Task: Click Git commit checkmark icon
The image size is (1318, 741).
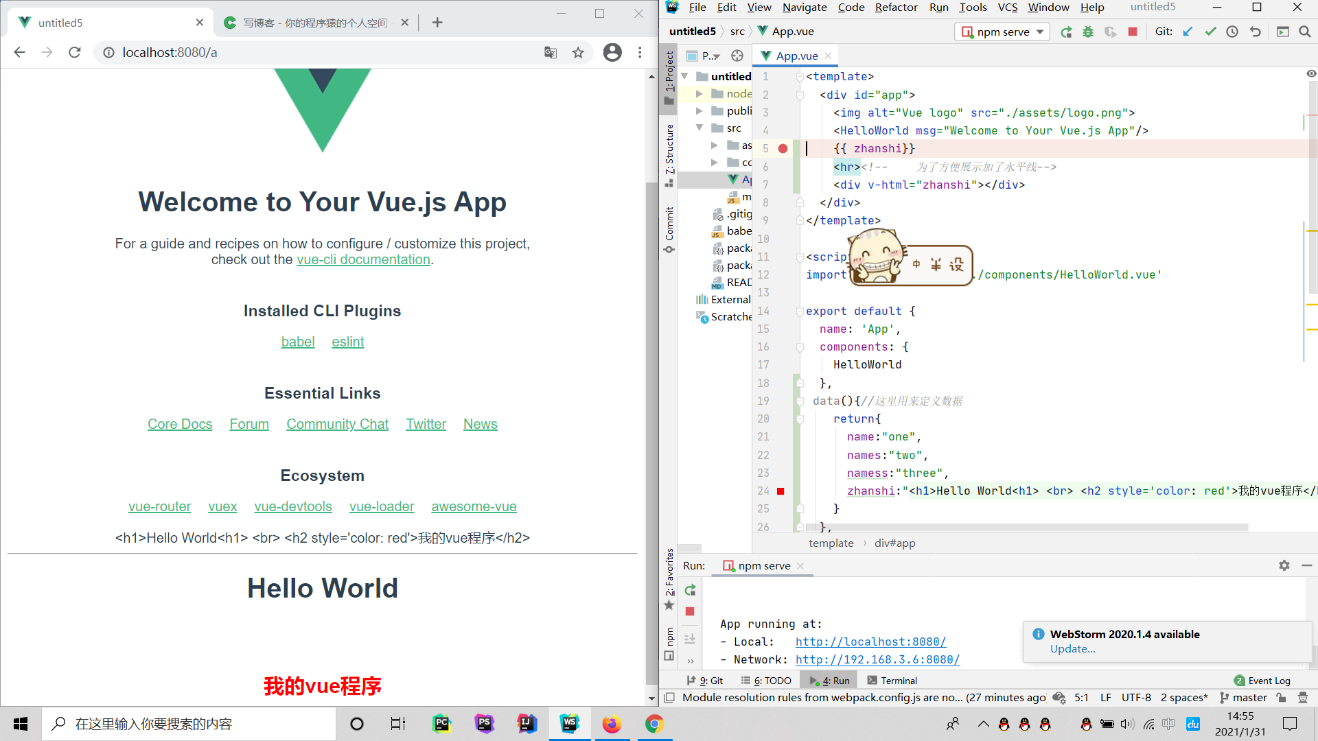Action: pyautogui.click(x=1210, y=32)
